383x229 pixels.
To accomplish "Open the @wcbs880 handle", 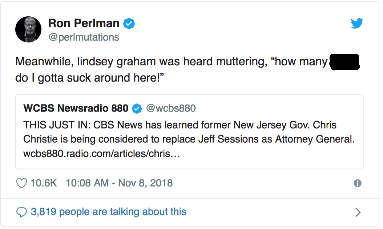I will (x=171, y=108).
